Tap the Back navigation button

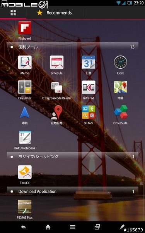pyautogui.click(x=23, y=227)
